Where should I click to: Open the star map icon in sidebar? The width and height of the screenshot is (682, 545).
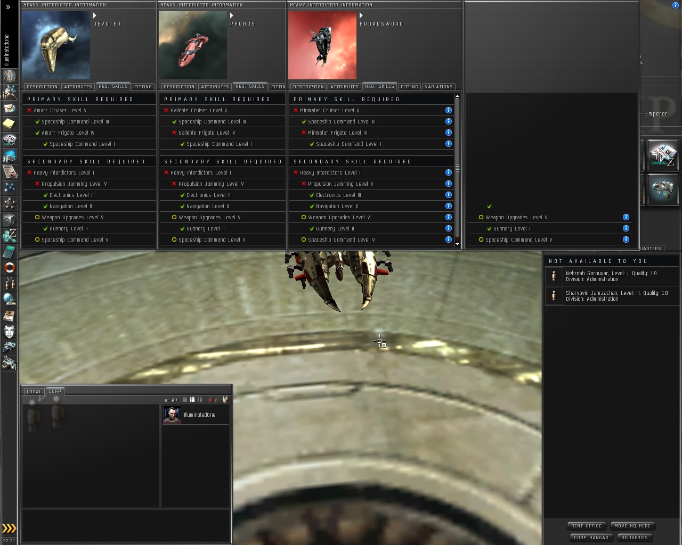coord(9,188)
